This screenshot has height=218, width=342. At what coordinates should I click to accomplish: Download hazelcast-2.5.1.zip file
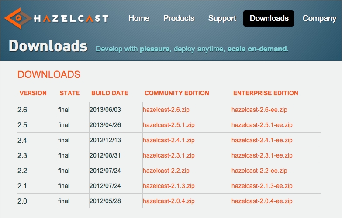(x=169, y=125)
